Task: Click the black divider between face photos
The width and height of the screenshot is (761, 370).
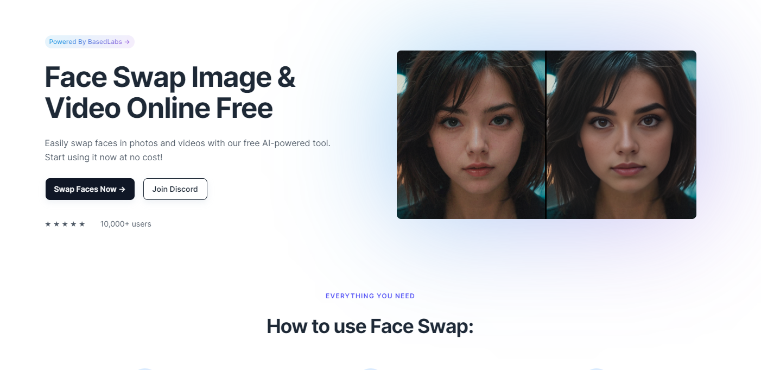Action: [546, 135]
